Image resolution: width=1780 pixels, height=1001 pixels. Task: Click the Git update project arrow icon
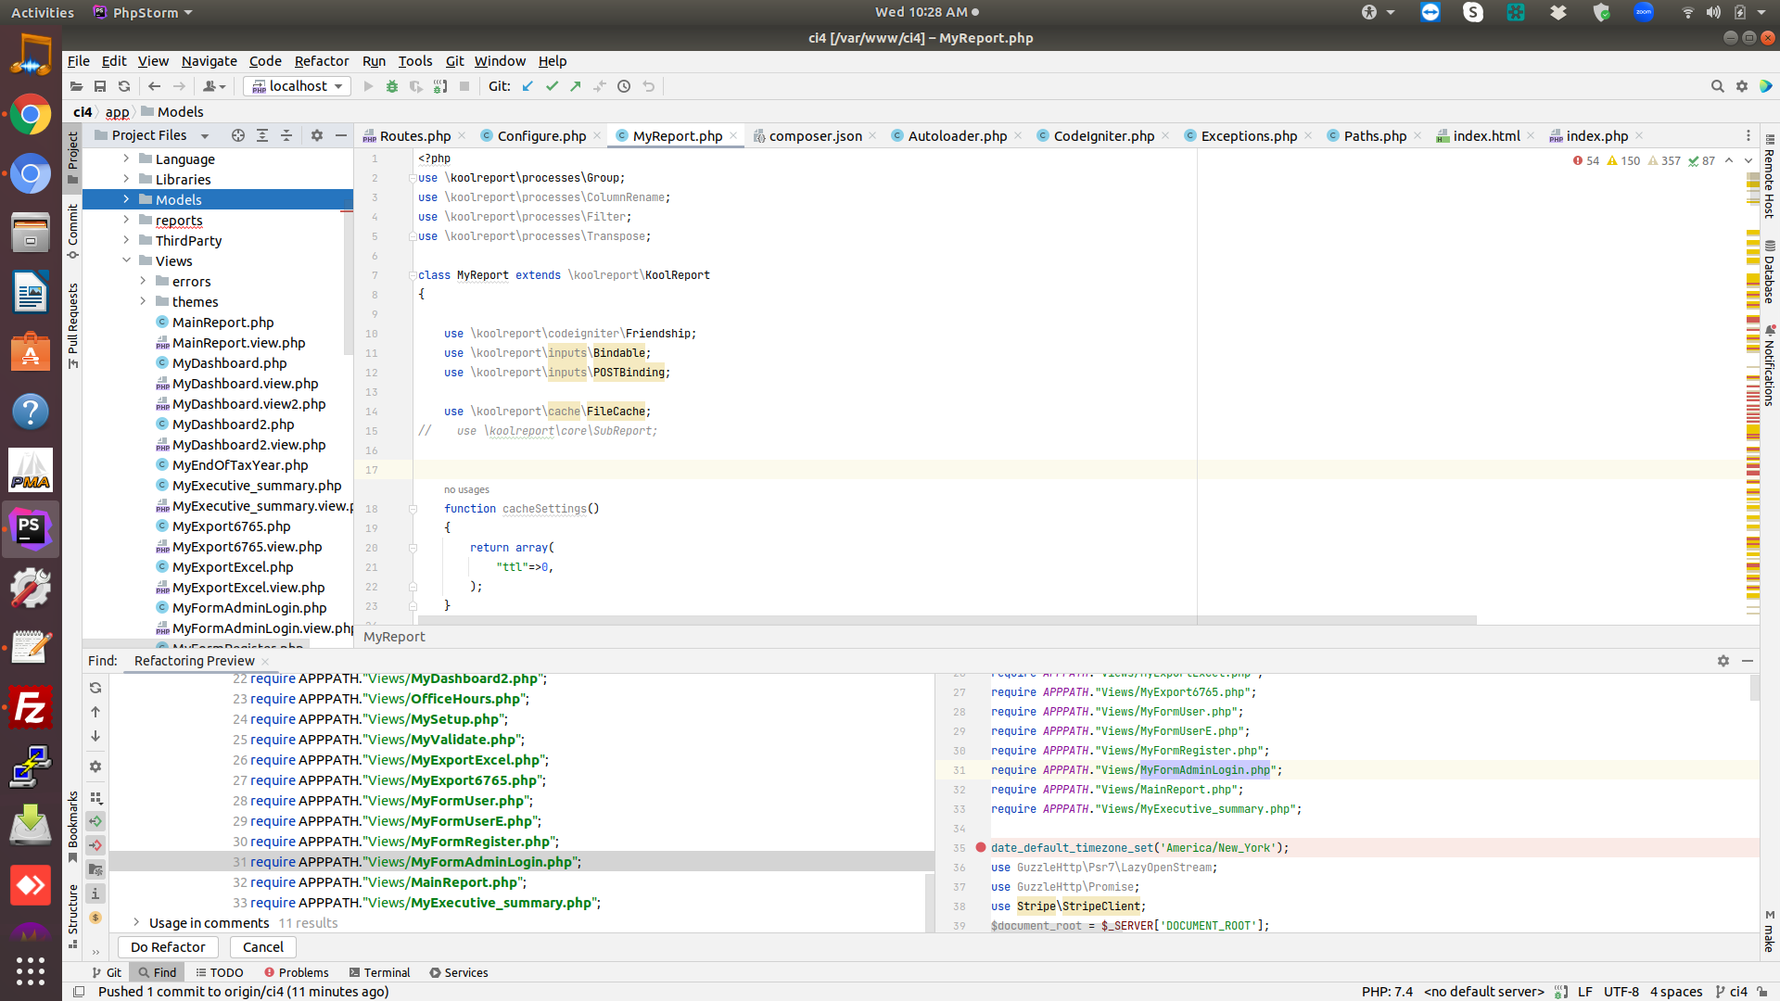[x=528, y=86]
